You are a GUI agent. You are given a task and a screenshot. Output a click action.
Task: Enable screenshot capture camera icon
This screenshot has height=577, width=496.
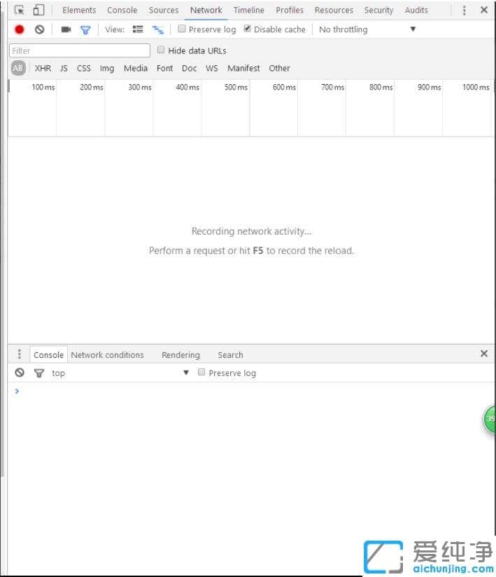[x=66, y=29]
